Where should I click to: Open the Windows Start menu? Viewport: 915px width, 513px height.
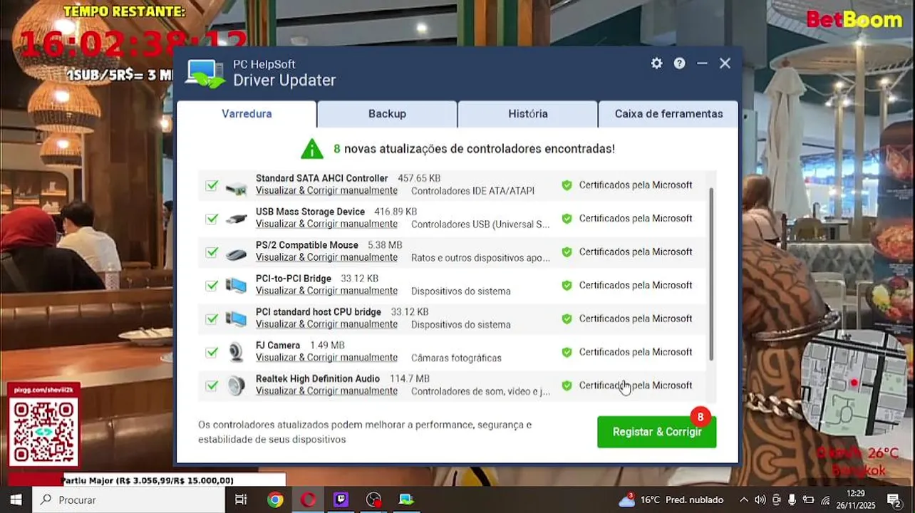[x=16, y=499]
